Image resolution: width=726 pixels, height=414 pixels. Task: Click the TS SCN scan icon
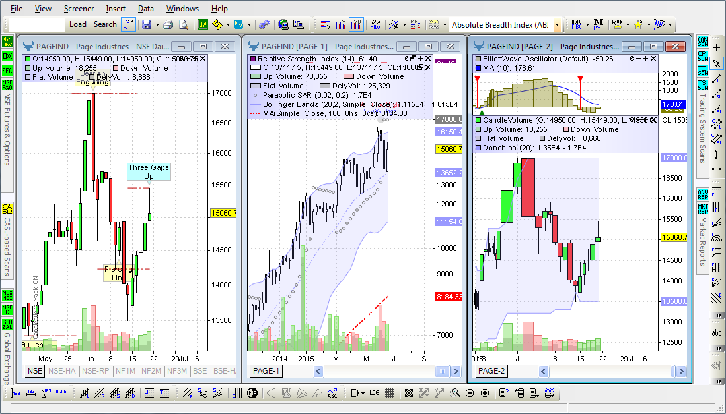702,85
